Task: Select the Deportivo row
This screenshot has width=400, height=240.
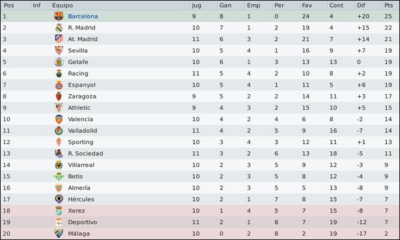Action: (200, 223)
